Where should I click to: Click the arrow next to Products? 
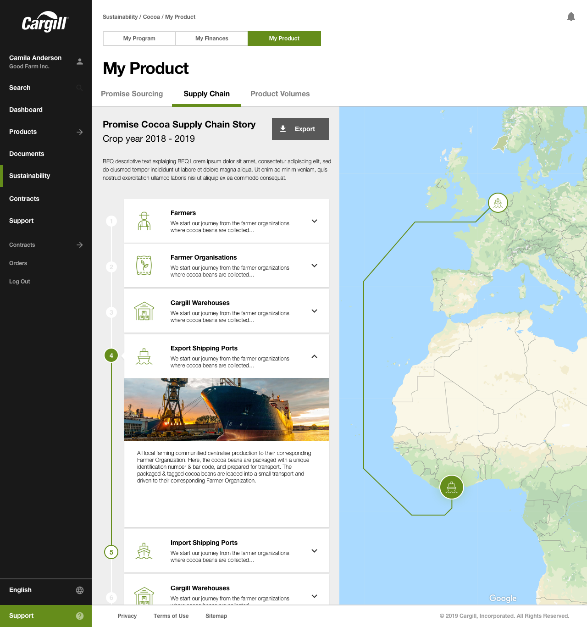[x=80, y=132]
